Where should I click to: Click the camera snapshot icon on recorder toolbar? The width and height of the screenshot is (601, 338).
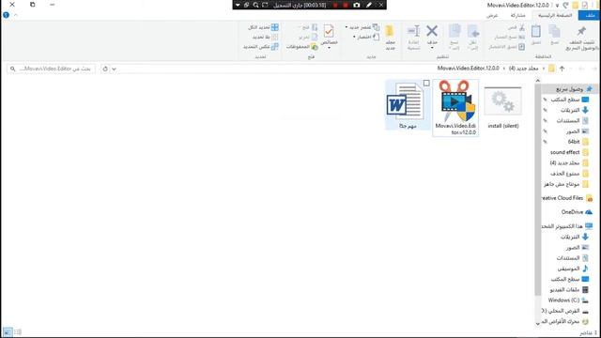pyautogui.click(x=357, y=5)
